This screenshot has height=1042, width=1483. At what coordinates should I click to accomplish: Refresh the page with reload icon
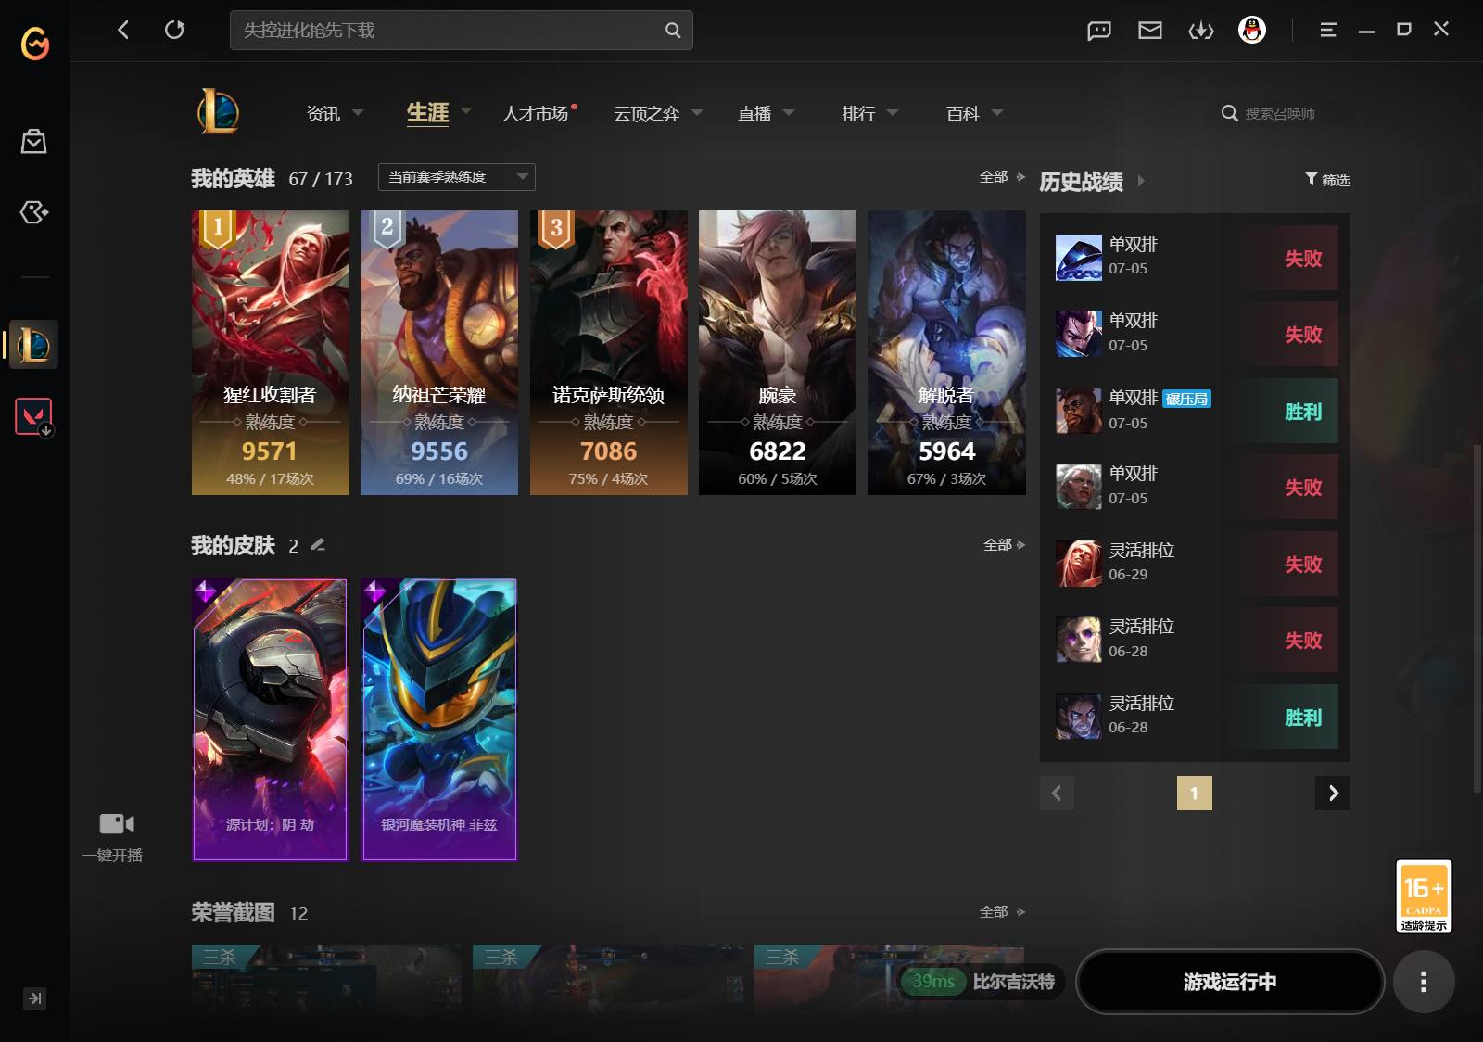174,30
